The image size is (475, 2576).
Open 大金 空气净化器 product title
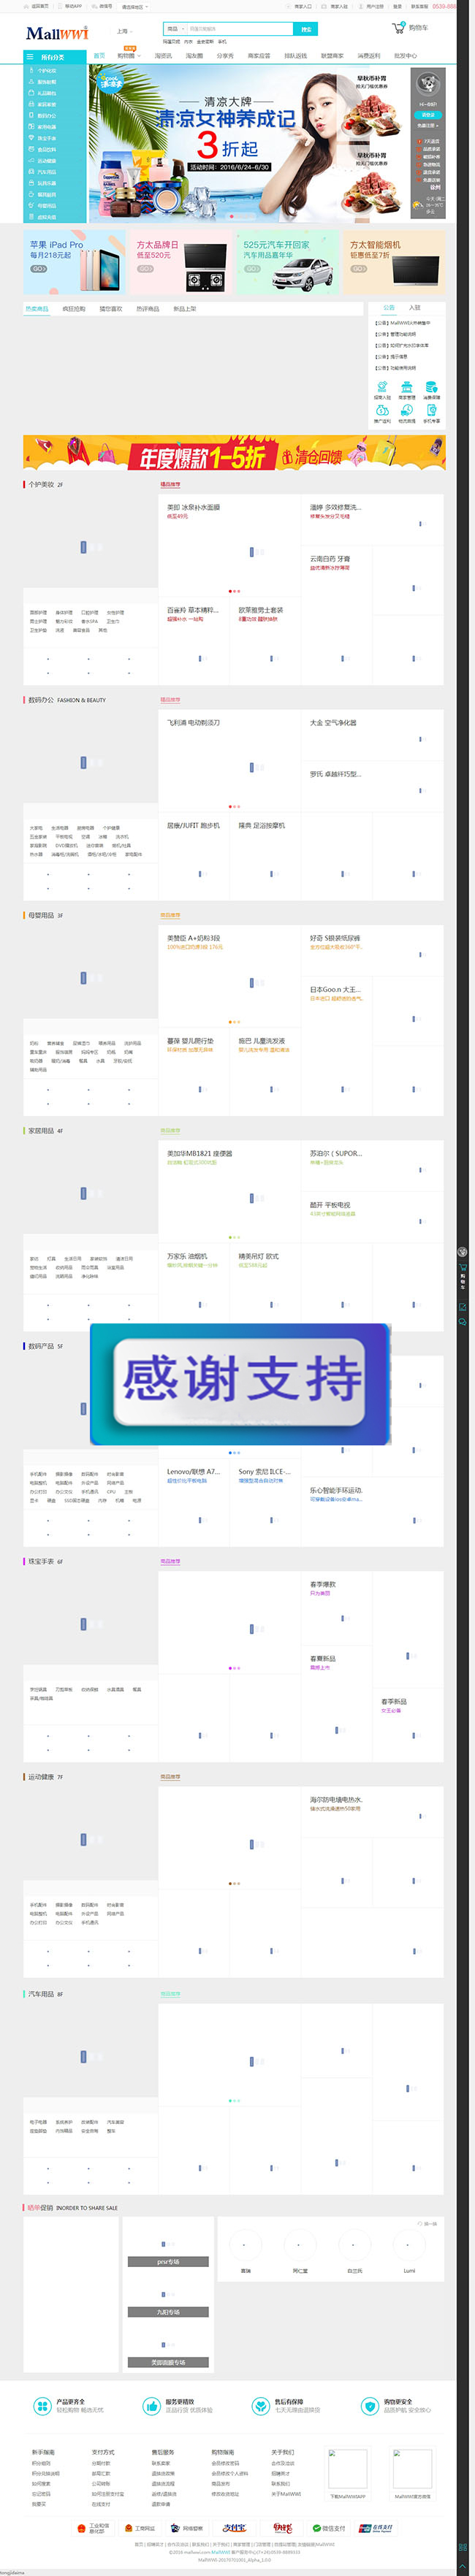(333, 722)
